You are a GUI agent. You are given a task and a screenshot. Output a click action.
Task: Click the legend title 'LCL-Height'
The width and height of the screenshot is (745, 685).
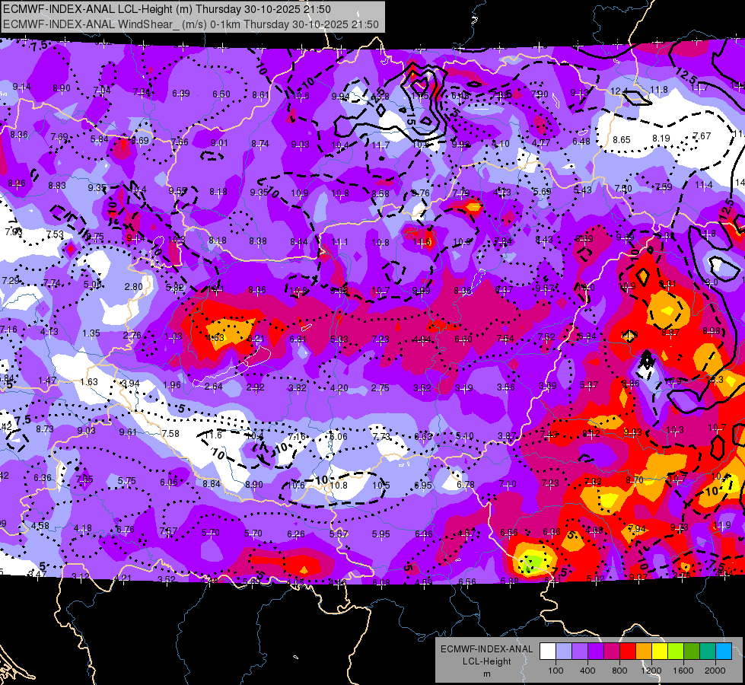[486, 661]
